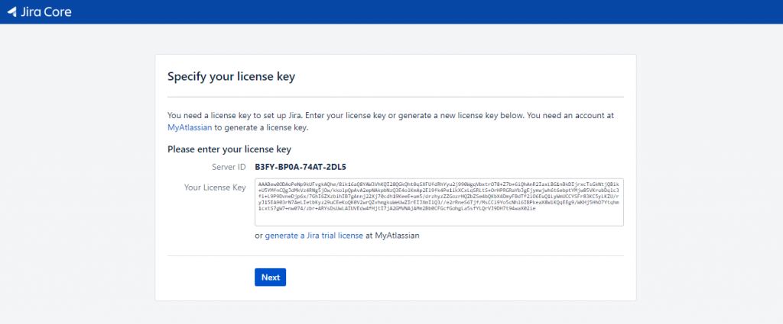Click the Jira Core logo icon

coord(12,11)
